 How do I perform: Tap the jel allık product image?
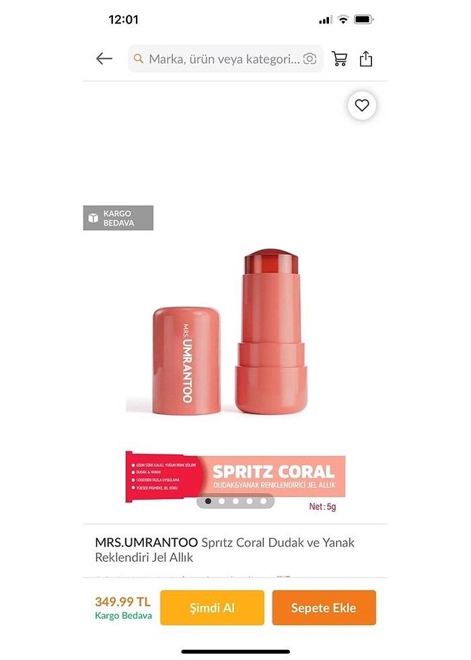(229, 331)
